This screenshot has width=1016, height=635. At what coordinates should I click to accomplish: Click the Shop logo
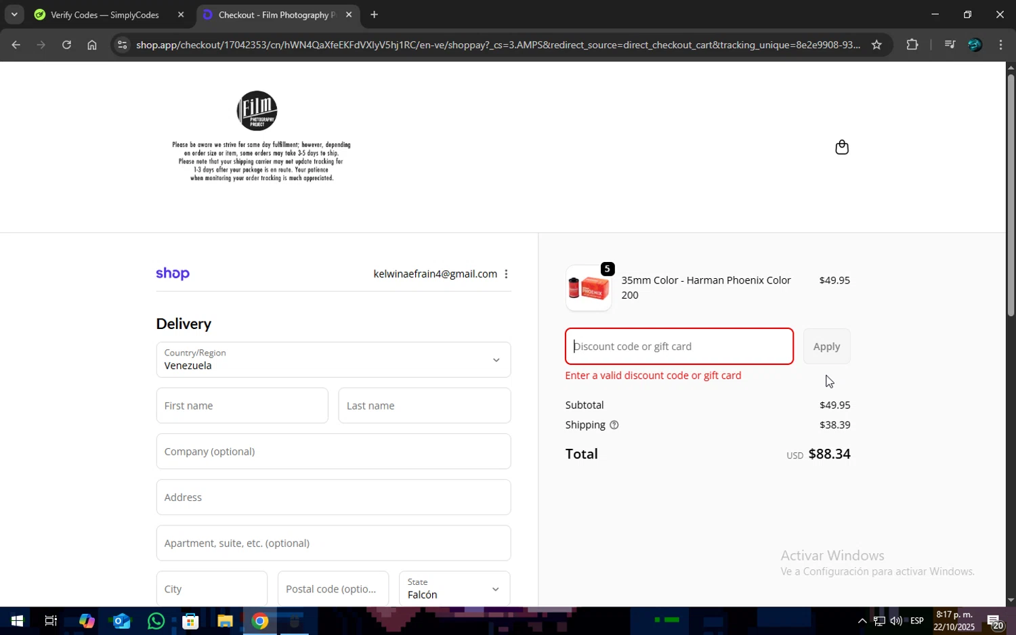tap(173, 273)
